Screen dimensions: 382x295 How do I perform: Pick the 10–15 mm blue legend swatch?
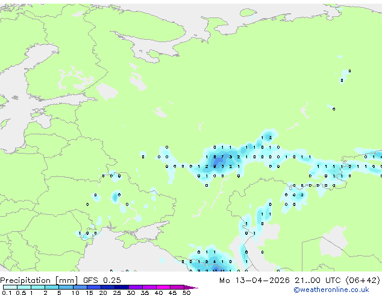coord(80,287)
